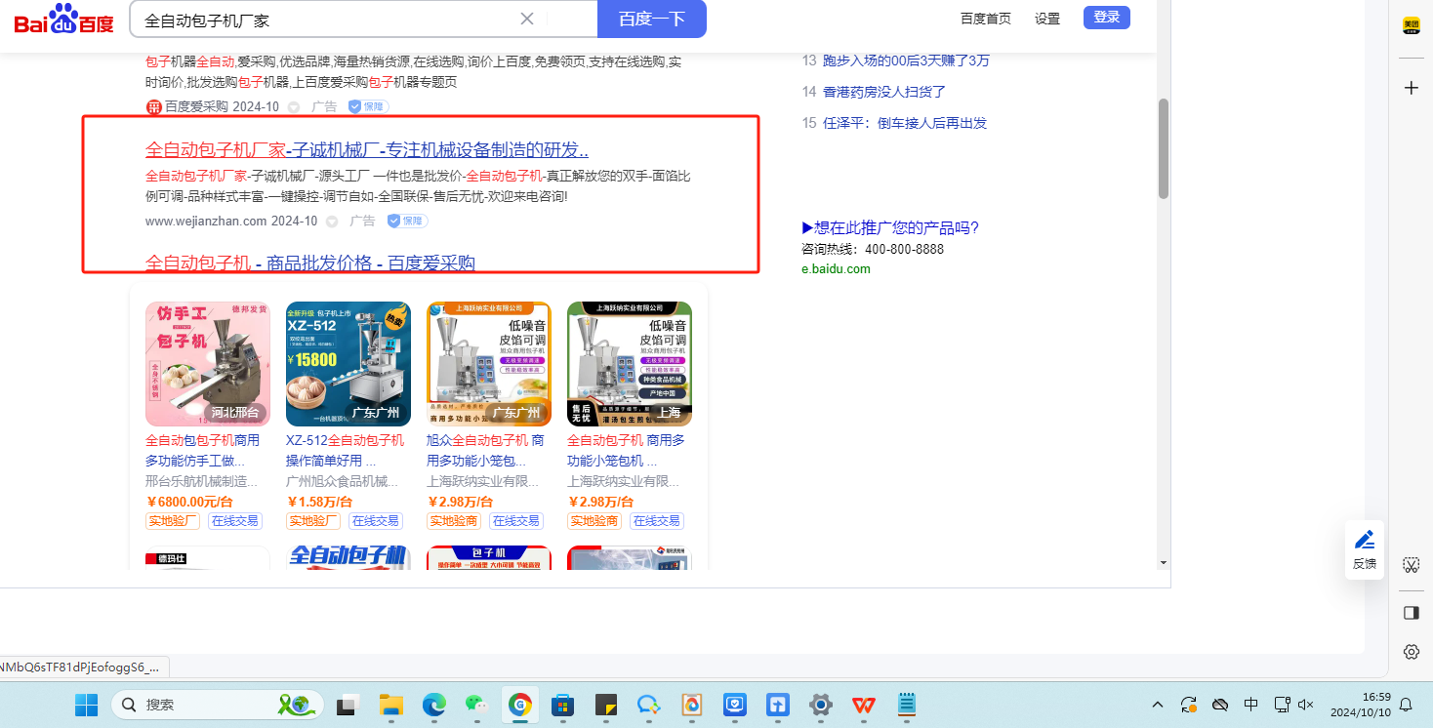Toggle the Chinese 中 input method indicator
The image size is (1433, 728).
1251,705
